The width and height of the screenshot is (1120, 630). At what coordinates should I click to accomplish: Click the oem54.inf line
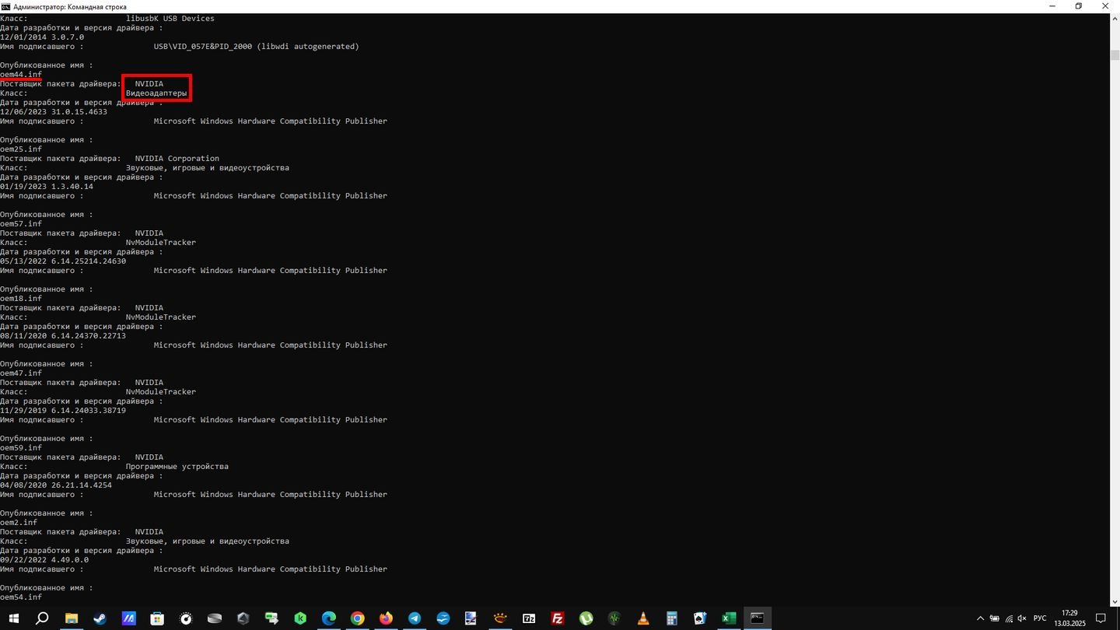[x=21, y=597]
